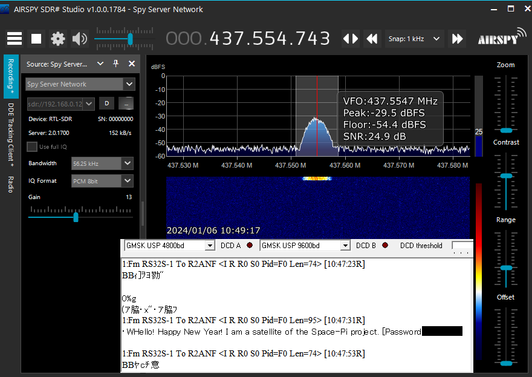
Task: Click the 152 kB/s data rate value
Action: click(x=120, y=133)
